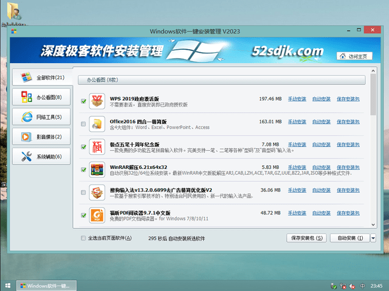The width and height of the screenshot is (389, 291).
Task: Click the 295 秒后 自动安装所选软件 countdown text
Action: click(177, 239)
